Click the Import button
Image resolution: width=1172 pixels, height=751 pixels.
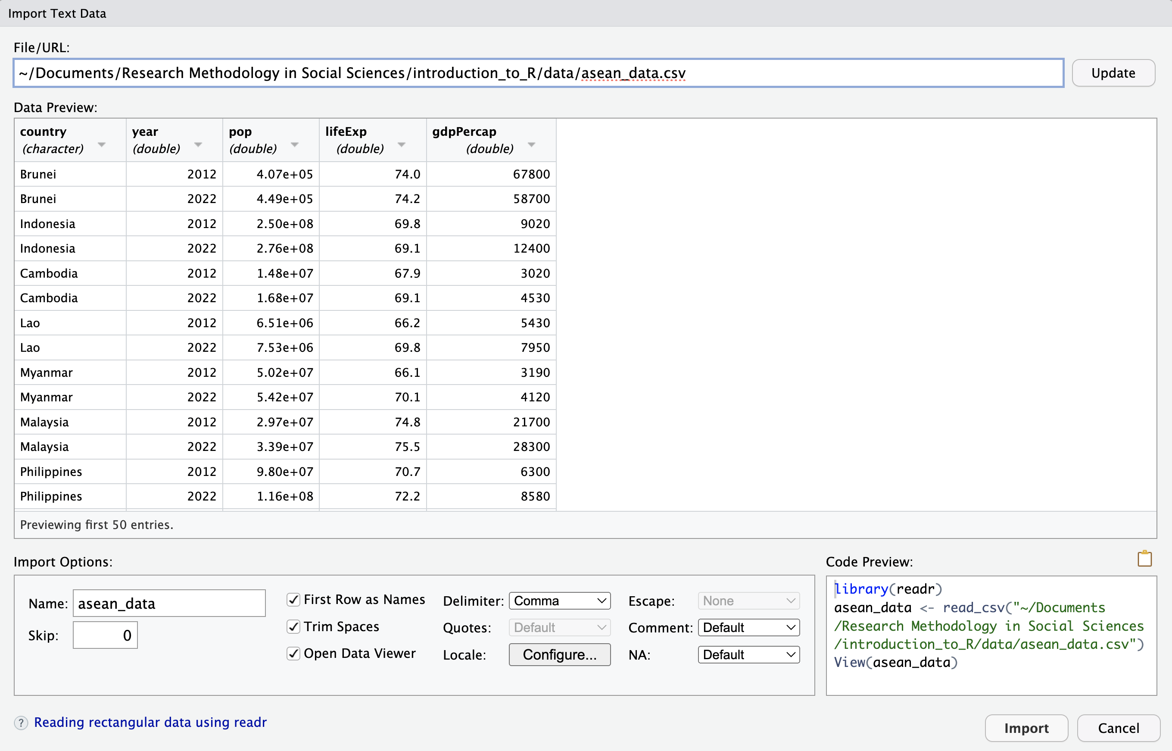[1026, 728]
